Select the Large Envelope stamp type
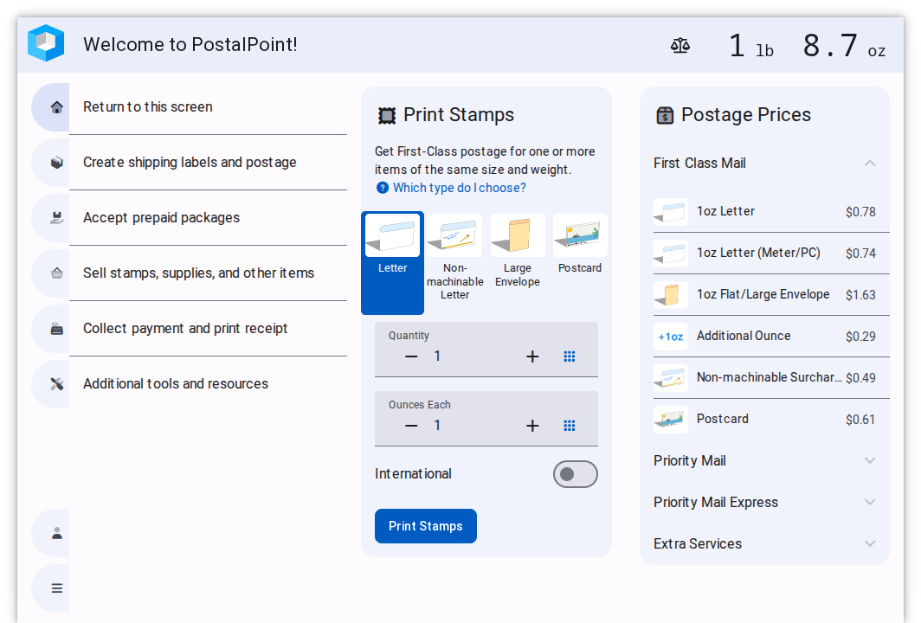 coord(518,251)
